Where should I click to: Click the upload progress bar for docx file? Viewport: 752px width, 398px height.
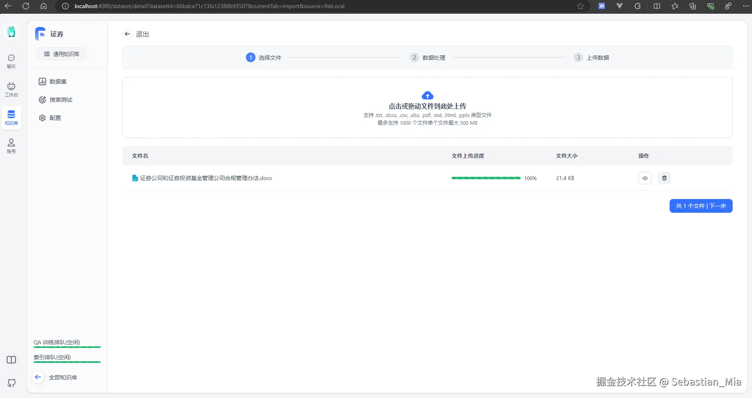pos(486,178)
